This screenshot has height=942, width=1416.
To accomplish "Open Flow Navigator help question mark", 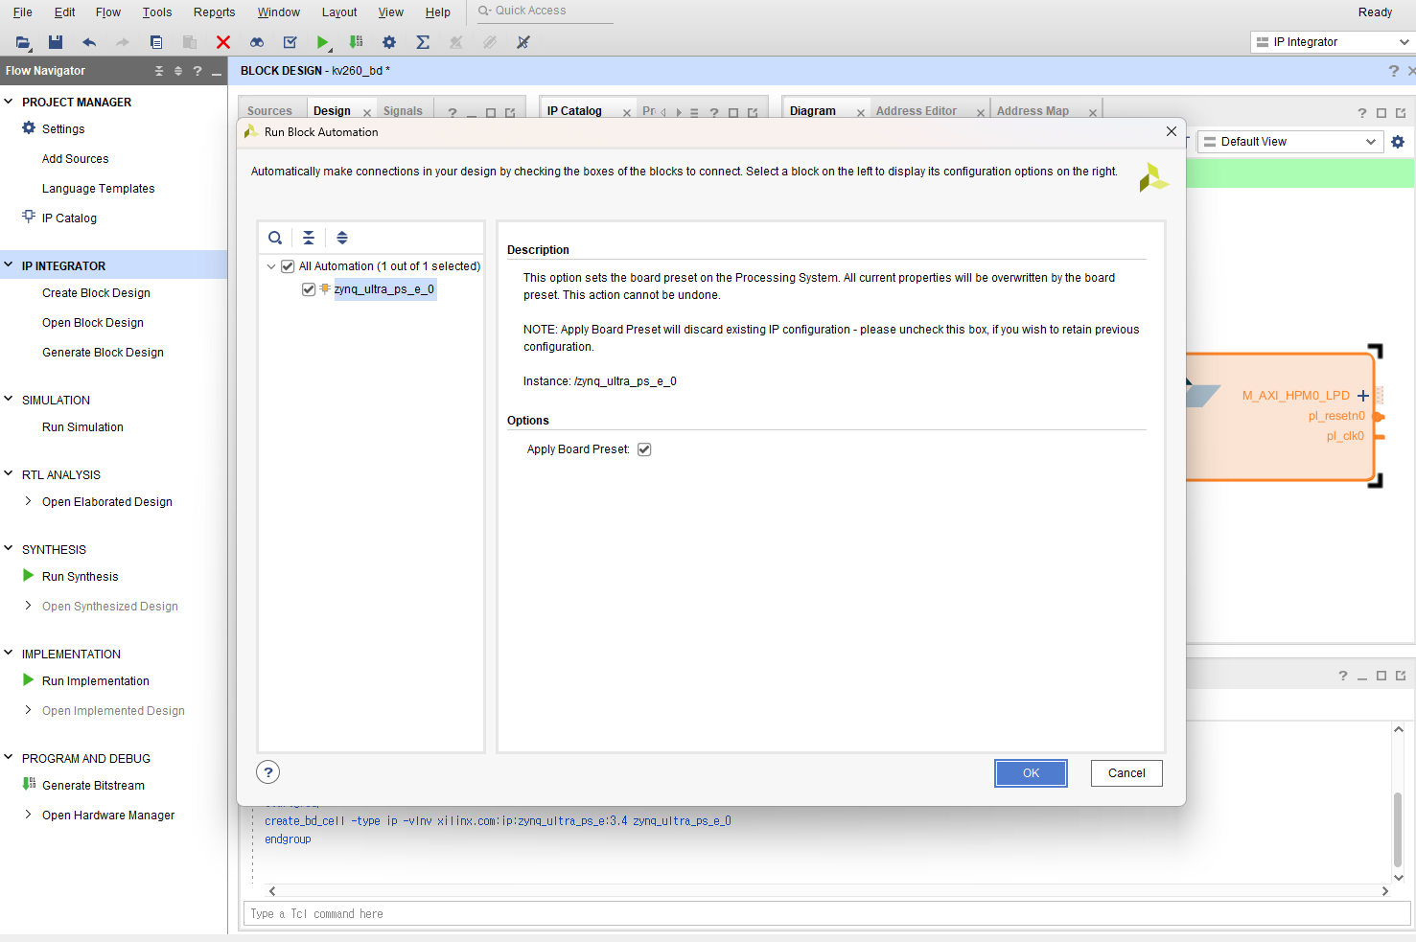I will tap(197, 71).
